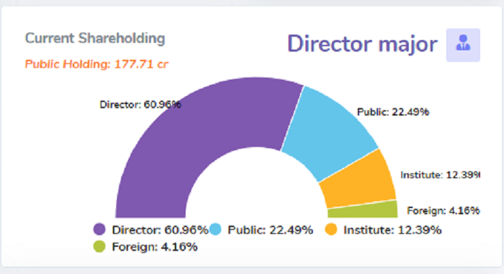
Task: Click the person icon beside Director major
Action: 463,45
